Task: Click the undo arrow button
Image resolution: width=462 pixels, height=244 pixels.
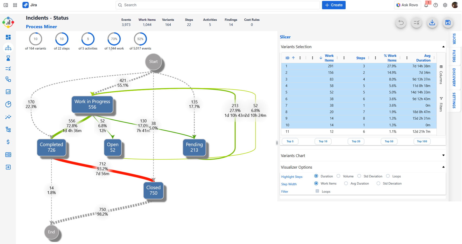Action: click(401, 23)
